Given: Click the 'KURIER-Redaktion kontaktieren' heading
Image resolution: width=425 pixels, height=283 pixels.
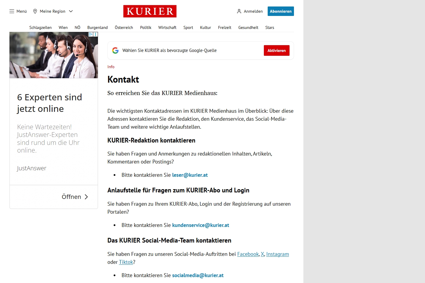Looking at the screenshot, I should click(151, 140).
